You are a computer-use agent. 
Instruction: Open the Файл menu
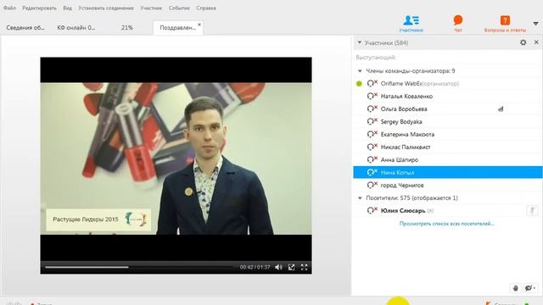coord(9,8)
